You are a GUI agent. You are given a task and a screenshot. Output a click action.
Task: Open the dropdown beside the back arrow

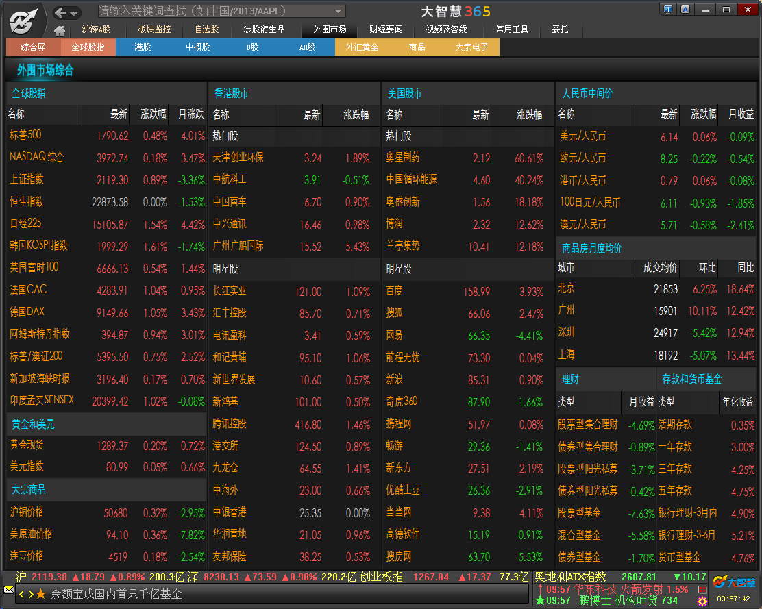tap(74, 13)
